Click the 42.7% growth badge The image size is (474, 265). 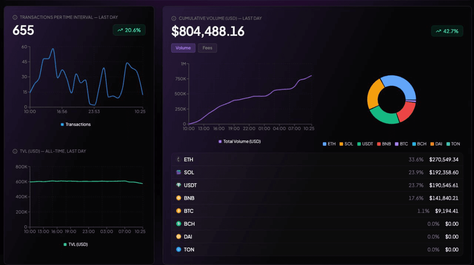click(447, 31)
